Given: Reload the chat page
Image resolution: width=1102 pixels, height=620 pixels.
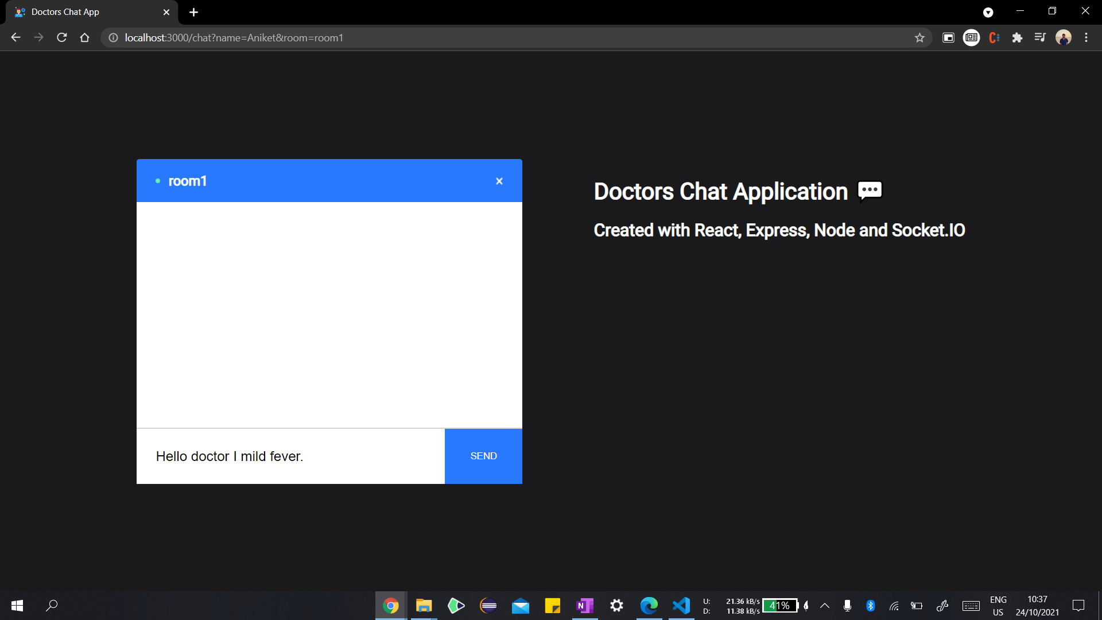Looking at the screenshot, I should (62, 38).
